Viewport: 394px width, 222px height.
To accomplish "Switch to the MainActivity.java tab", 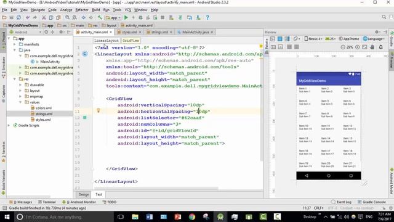I will (x=196, y=32).
